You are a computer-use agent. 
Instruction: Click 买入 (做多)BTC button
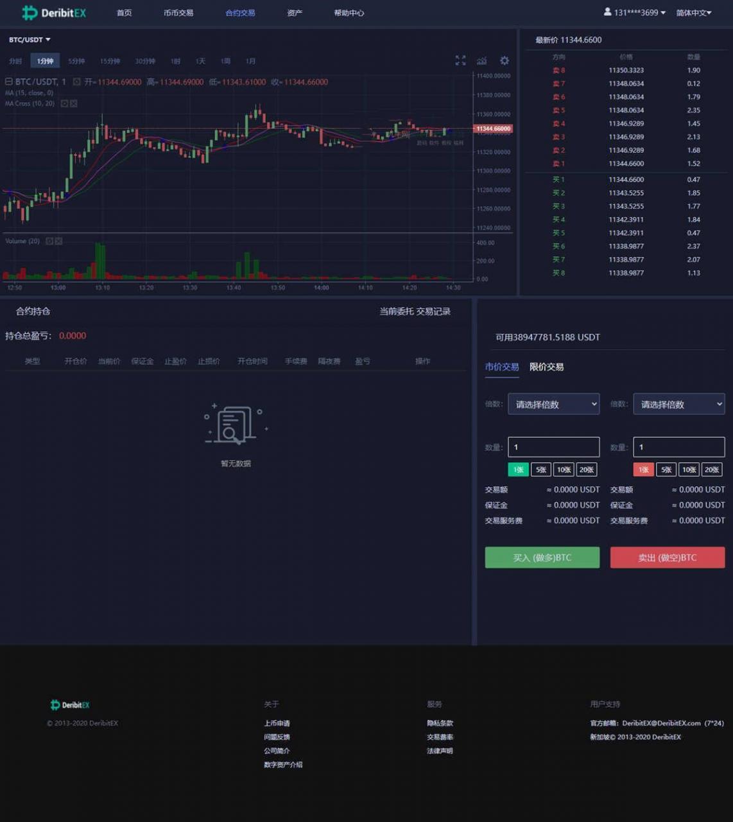[542, 557]
